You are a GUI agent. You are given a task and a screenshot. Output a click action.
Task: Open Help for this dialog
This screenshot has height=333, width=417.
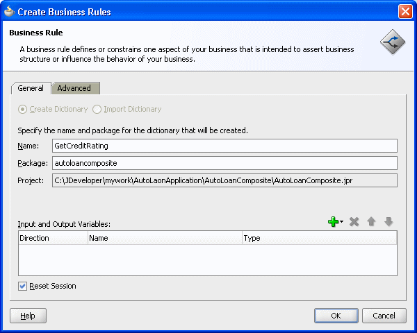point(28,316)
